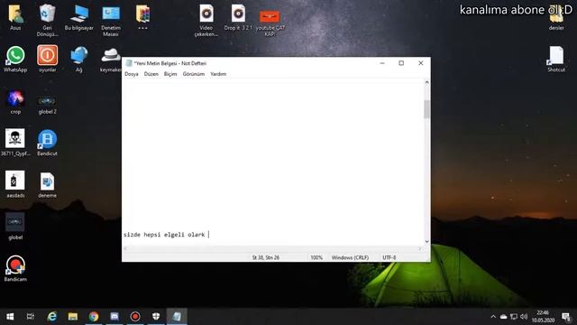Open Task View on the taskbar
Image resolution: width=577 pixels, height=325 pixels.
coord(31,317)
